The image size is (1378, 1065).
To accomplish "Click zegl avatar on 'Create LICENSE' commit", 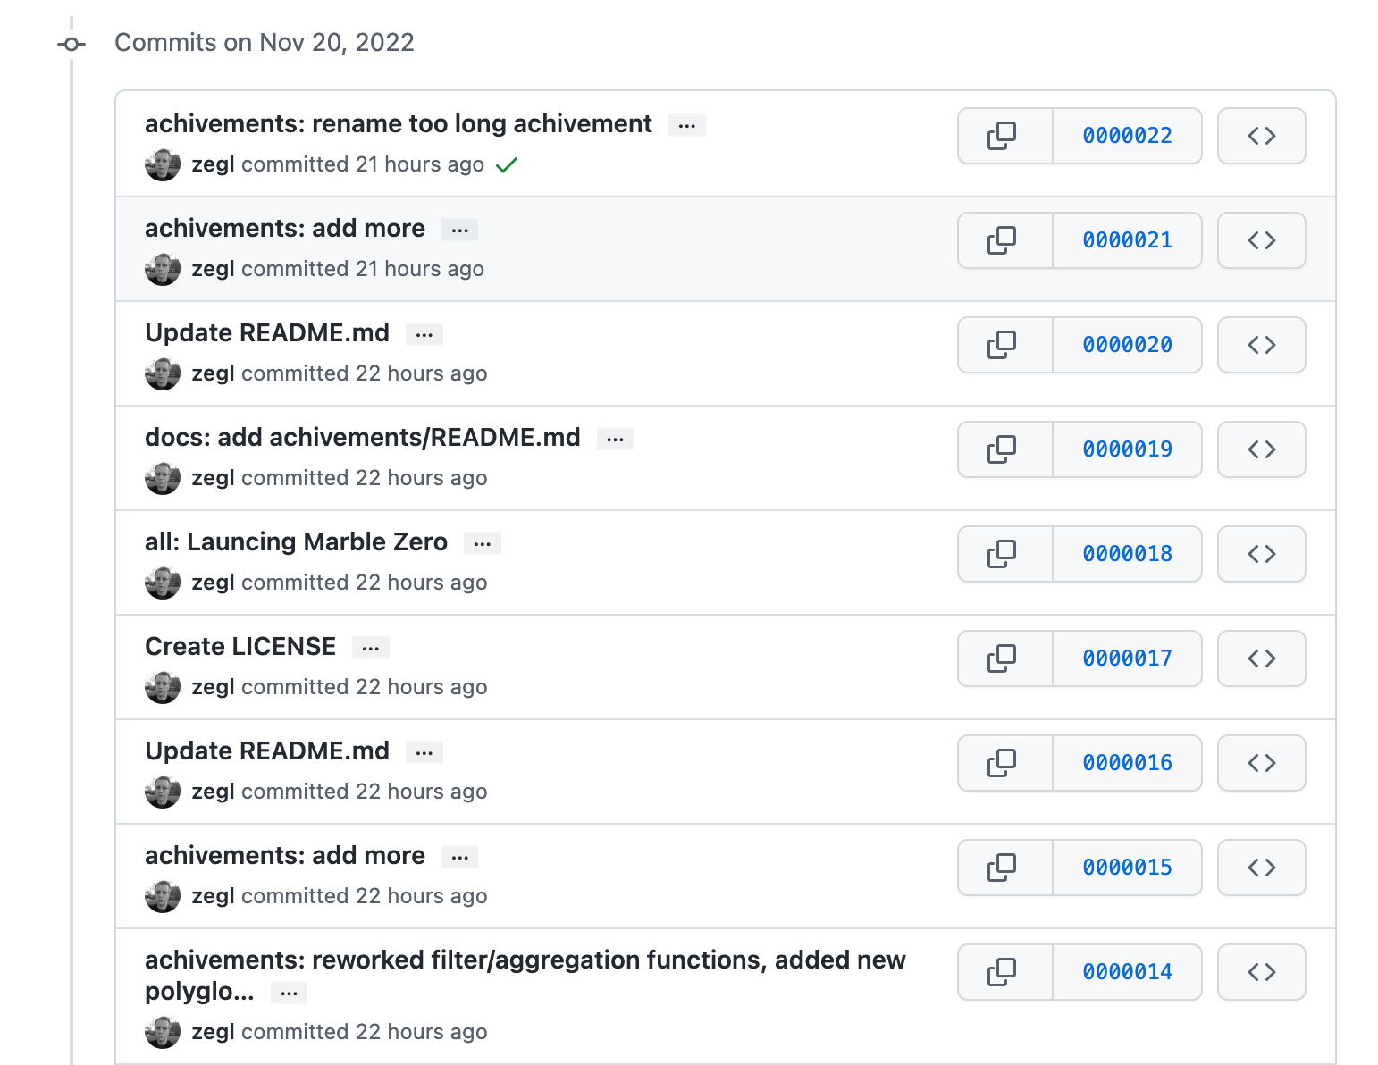I will [163, 687].
